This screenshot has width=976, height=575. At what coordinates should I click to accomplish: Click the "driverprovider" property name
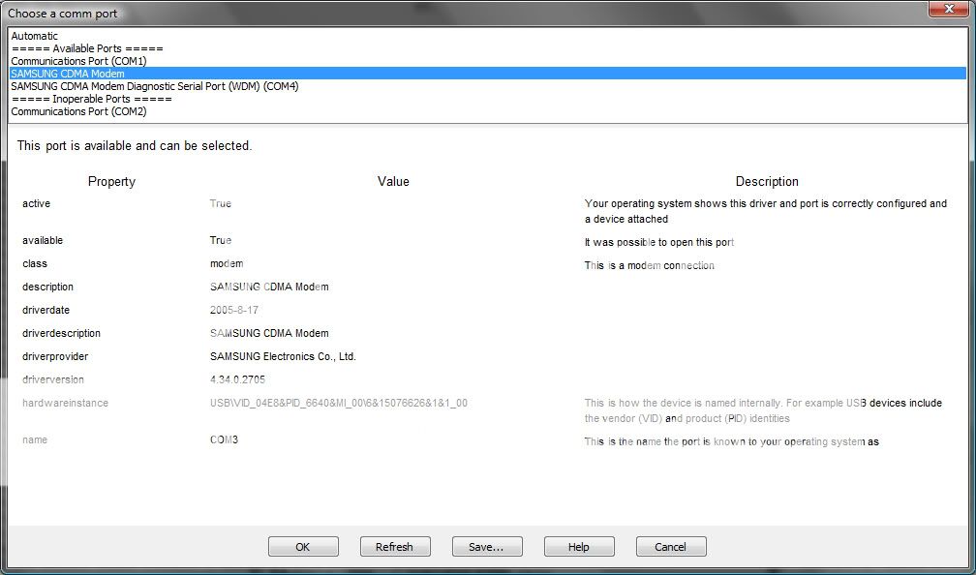point(55,356)
